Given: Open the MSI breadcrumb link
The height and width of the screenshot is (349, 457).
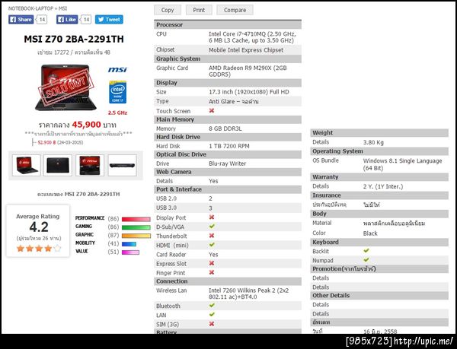Looking at the screenshot, I should click(x=62, y=8).
